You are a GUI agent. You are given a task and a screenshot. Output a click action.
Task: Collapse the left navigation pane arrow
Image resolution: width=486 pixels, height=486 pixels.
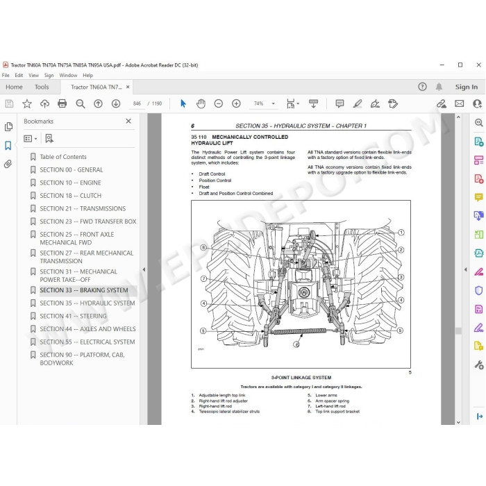point(144,269)
